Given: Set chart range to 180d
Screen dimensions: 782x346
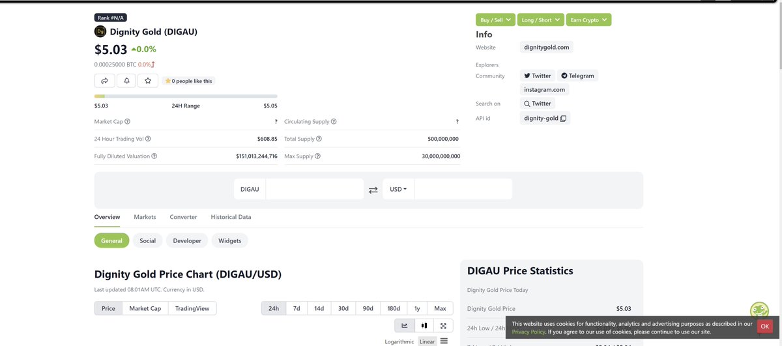Looking at the screenshot, I should pos(394,308).
